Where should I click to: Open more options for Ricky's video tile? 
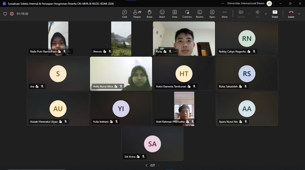175,51
